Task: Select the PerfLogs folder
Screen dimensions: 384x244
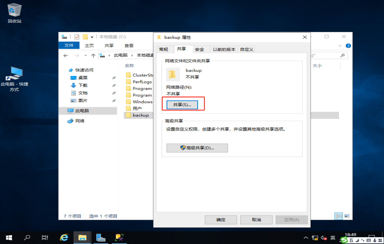Action: [139, 82]
